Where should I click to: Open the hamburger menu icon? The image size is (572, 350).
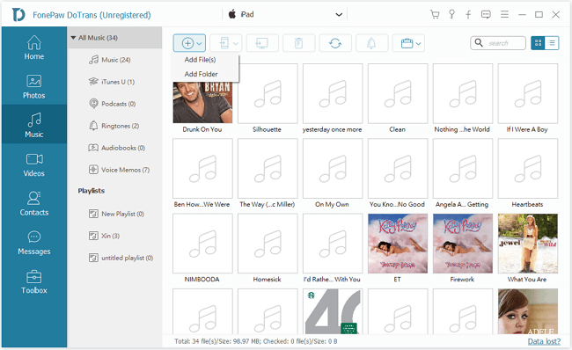pyautogui.click(x=504, y=14)
